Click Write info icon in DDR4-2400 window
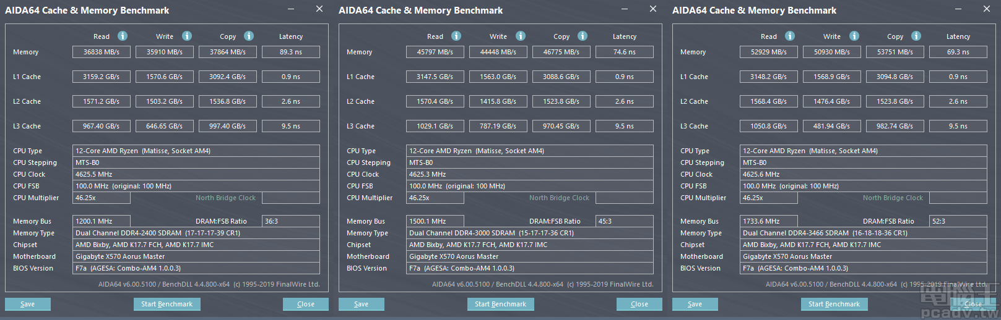1001x320 pixels. [187, 36]
